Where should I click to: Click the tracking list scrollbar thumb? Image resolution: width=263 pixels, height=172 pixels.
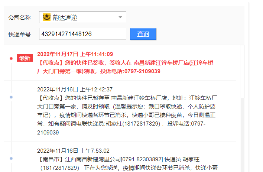[x=242, y=71]
